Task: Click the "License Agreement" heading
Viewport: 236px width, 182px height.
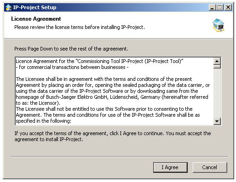Action: tap(36, 19)
